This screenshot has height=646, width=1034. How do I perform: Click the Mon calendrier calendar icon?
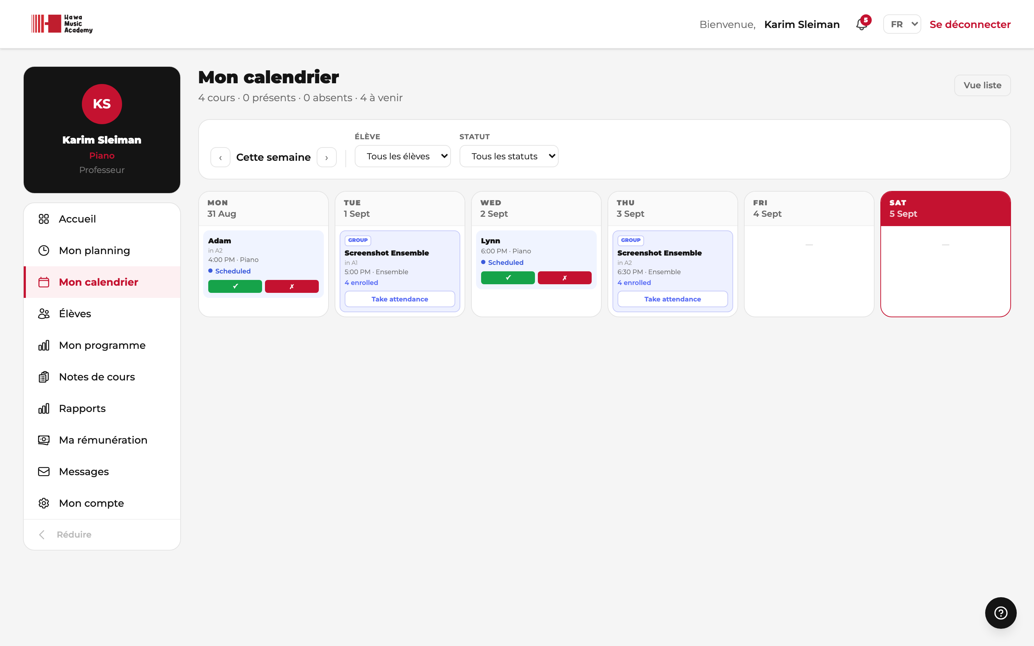pos(43,282)
